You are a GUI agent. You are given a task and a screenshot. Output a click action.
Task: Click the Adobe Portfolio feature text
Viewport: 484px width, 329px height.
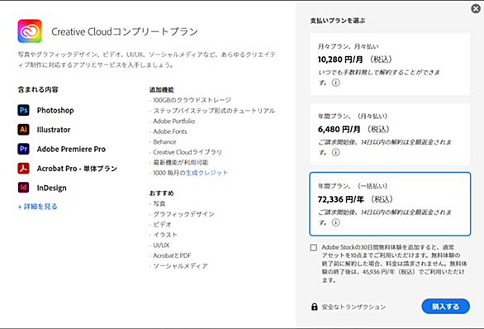tap(174, 121)
